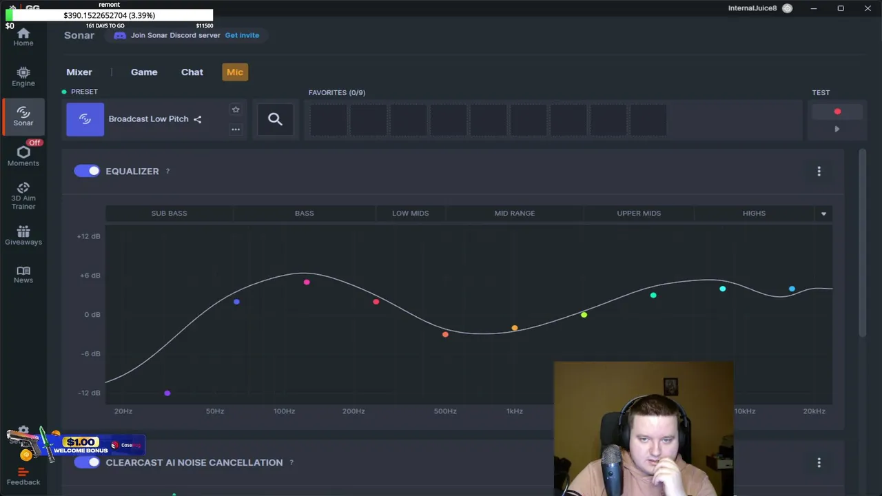
Task: Select the yellow-green EQ point
Action: (x=584, y=315)
